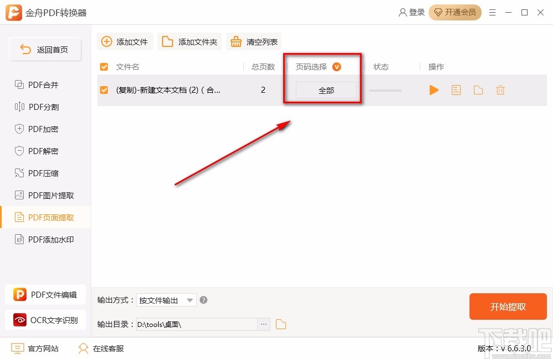Clear the file list with 清空列表 broom icon

(254, 41)
